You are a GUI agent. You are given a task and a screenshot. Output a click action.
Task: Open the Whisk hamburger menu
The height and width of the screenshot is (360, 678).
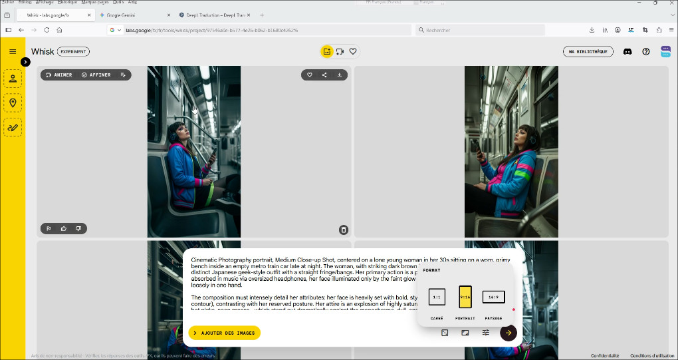13,51
